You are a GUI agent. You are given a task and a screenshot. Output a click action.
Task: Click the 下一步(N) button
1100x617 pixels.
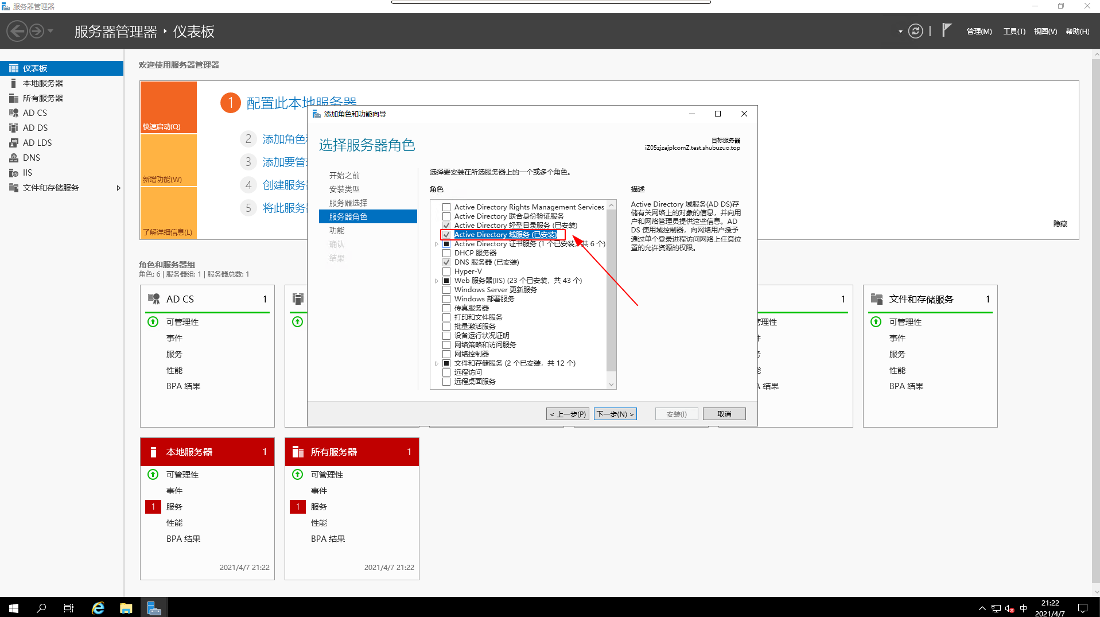(x=615, y=413)
